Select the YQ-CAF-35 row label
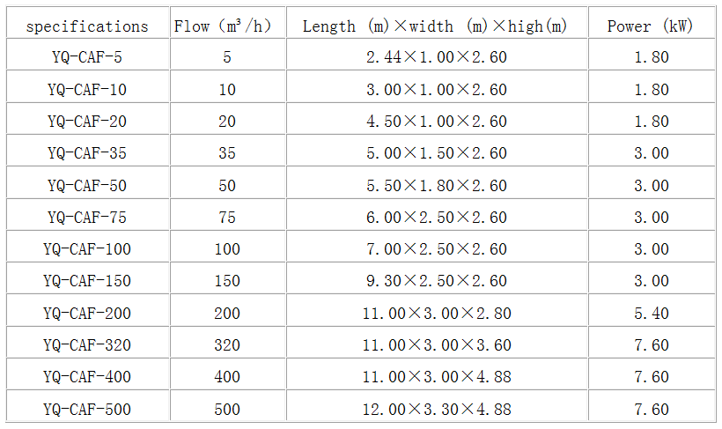Viewport: 722px width, 429px height. [87, 153]
